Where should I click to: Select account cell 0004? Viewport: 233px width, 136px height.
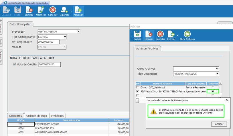pyautogui.click(x=21, y=128)
